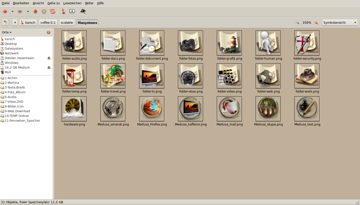360x205 pixels.
Task: Open the Orte sidebar dropdown
Action: [x=7, y=32]
